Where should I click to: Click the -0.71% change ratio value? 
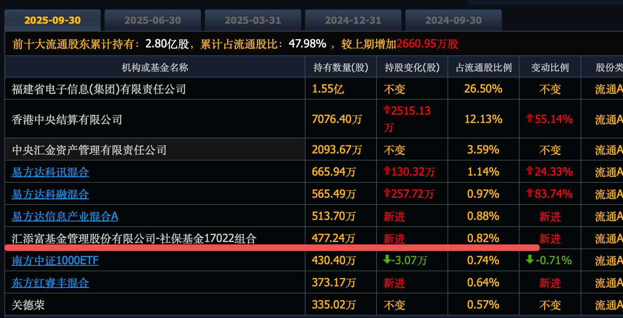pyautogui.click(x=549, y=260)
